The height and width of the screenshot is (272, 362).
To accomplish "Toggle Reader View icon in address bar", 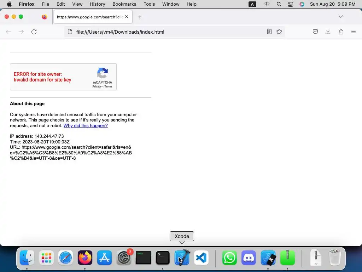I will [269, 32].
